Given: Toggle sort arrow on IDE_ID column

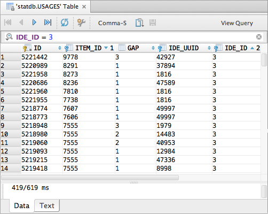Looking at the screenshot, I should tap(252, 48).
